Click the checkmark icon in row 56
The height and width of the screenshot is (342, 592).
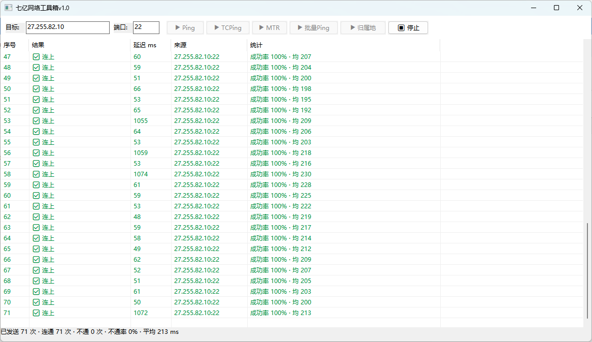pos(36,153)
